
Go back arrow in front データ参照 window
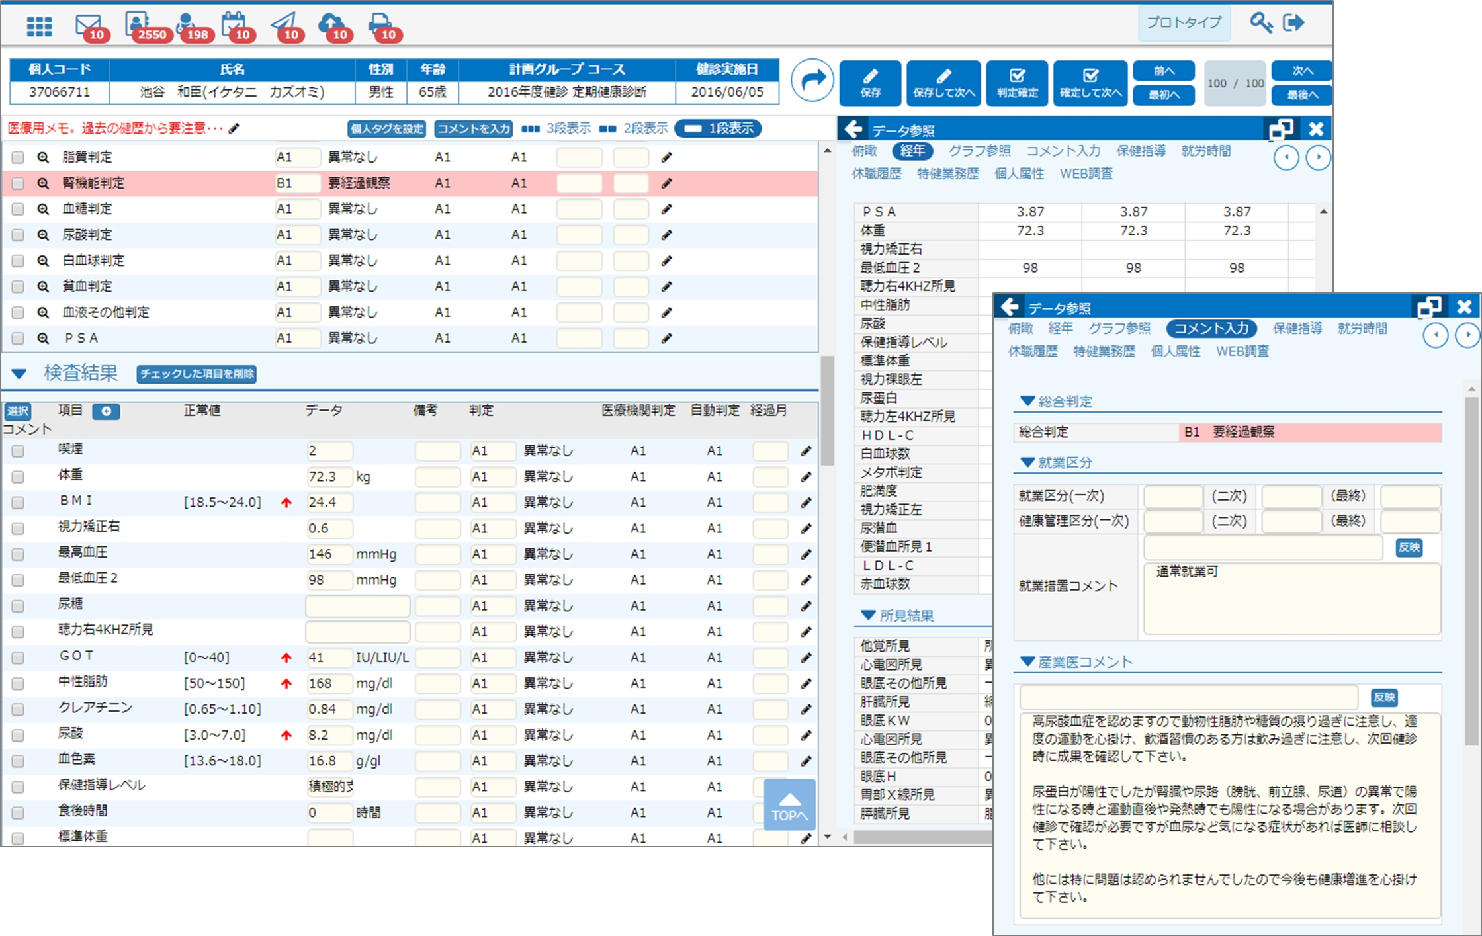pos(1010,307)
